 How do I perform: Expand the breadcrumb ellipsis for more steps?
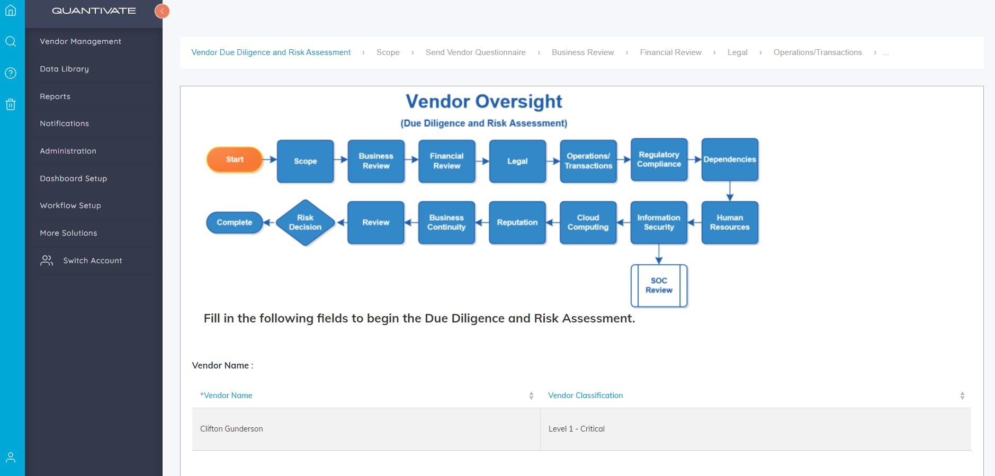coord(885,53)
